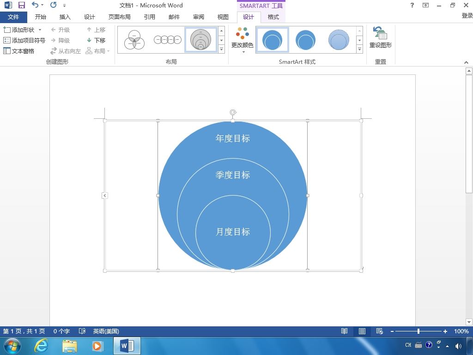Click Add Bullet (添加项目符号)
The height and width of the screenshot is (355, 473).
[x=24, y=41]
